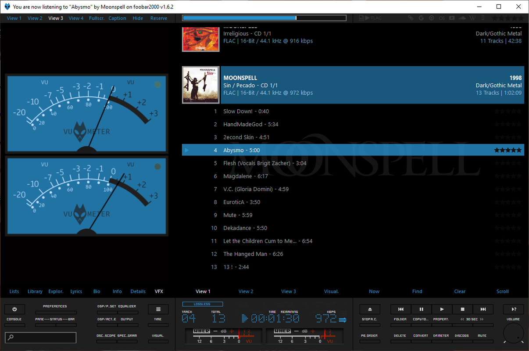Click the Fullscr. button

pyautogui.click(x=97, y=18)
